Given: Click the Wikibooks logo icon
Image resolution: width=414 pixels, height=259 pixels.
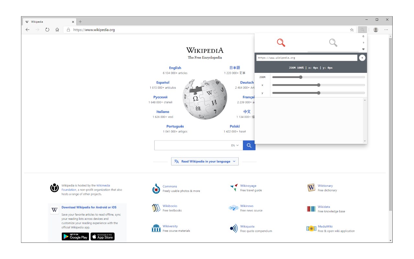Looking at the screenshot, I should pyautogui.click(x=156, y=208).
